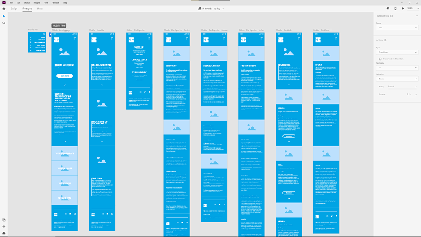Click the zoom percentage field

click(410, 9)
